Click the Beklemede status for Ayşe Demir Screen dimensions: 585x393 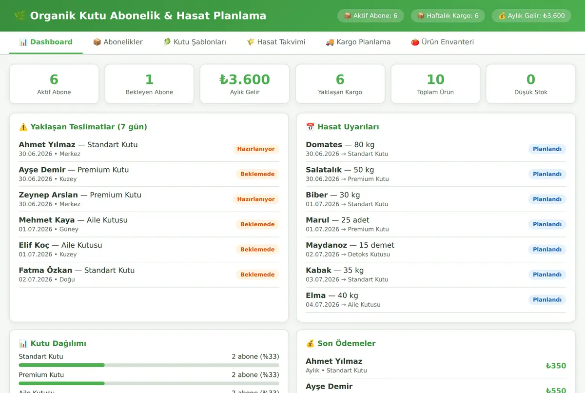(257, 174)
